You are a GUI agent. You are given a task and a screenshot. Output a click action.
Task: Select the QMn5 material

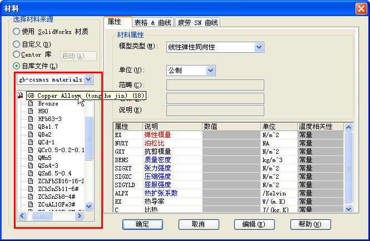[45, 158]
